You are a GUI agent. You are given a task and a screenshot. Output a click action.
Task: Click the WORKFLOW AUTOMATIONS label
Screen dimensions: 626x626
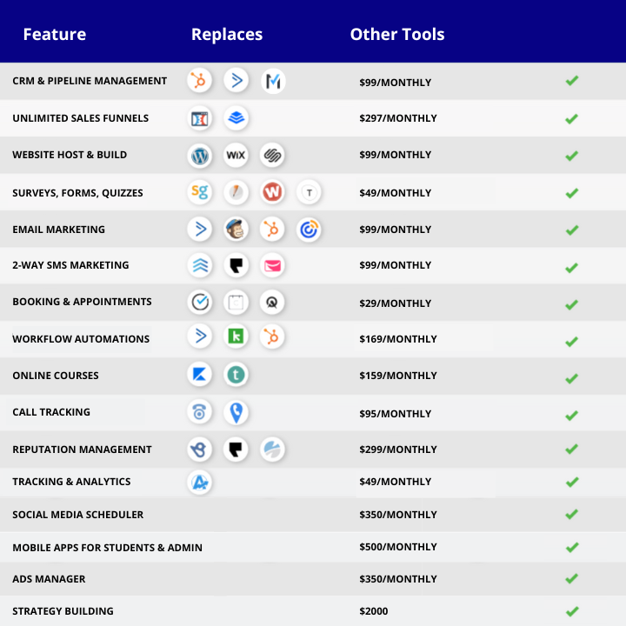click(x=81, y=339)
